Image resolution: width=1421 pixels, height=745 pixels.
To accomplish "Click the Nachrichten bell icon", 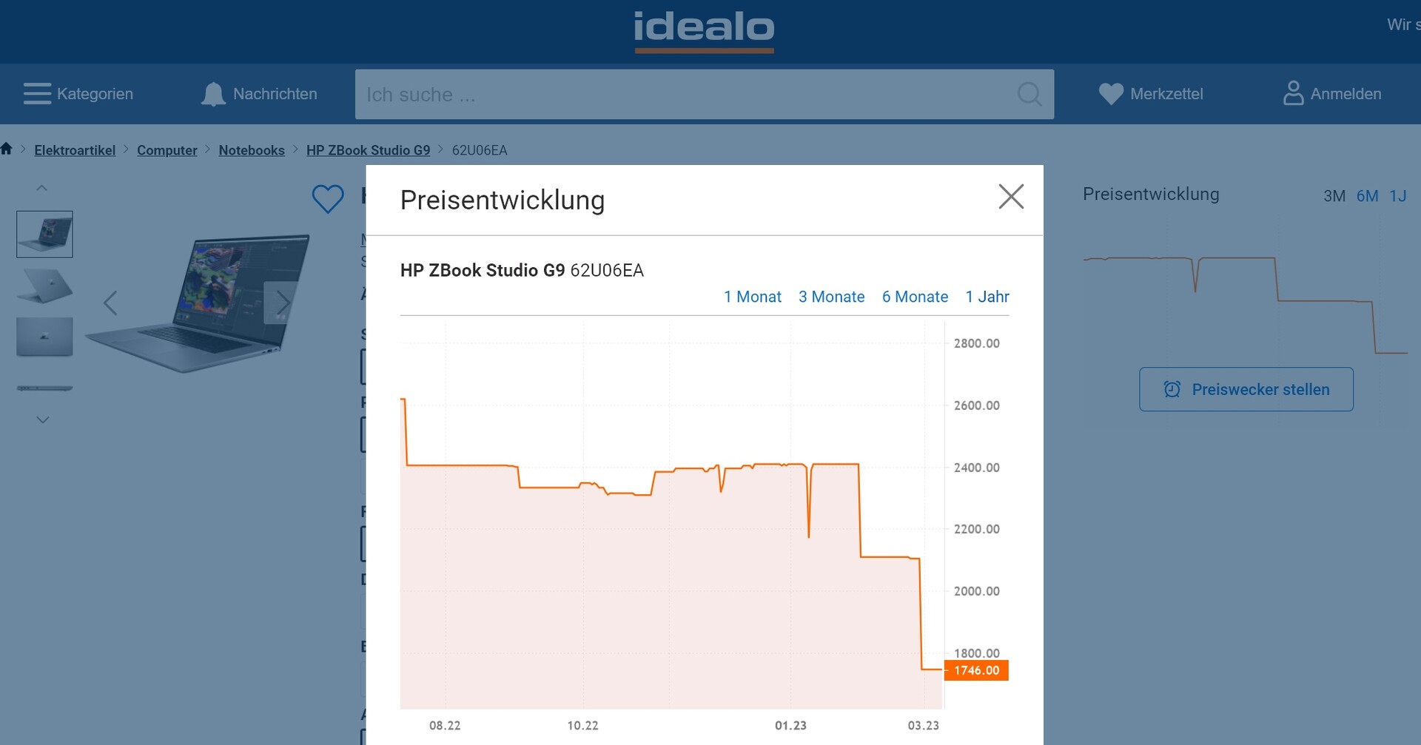I will coord(213,94).
